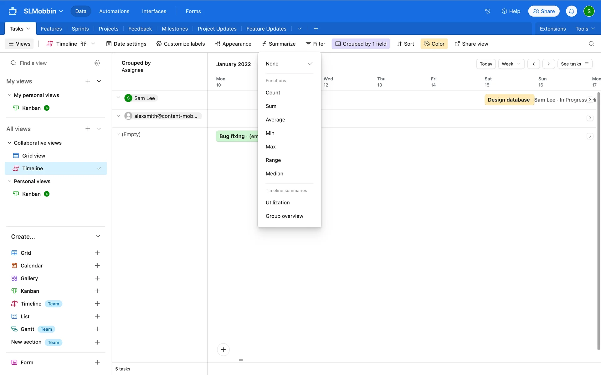Choose the Utilization timeline summary

pyautogui.click(x=278, y=202)
